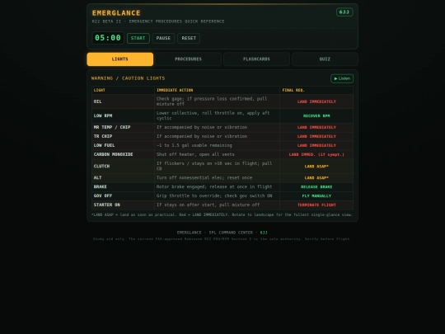The width and height of the screenshot is (445, 334).
Task: Click 'If stays on after start' action
Action: click(x=208, y=205)
